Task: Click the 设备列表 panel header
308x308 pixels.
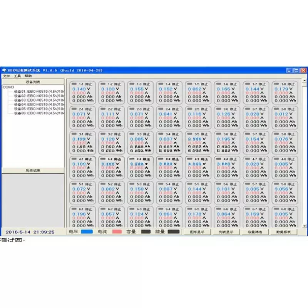Action: click(x=33, y=82)
